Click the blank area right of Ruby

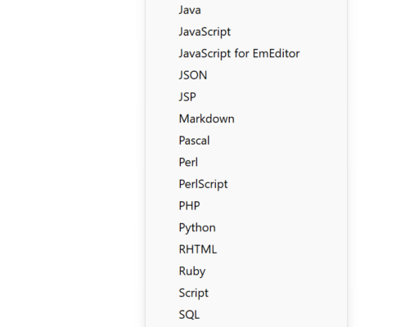click(x=276, y=271)
